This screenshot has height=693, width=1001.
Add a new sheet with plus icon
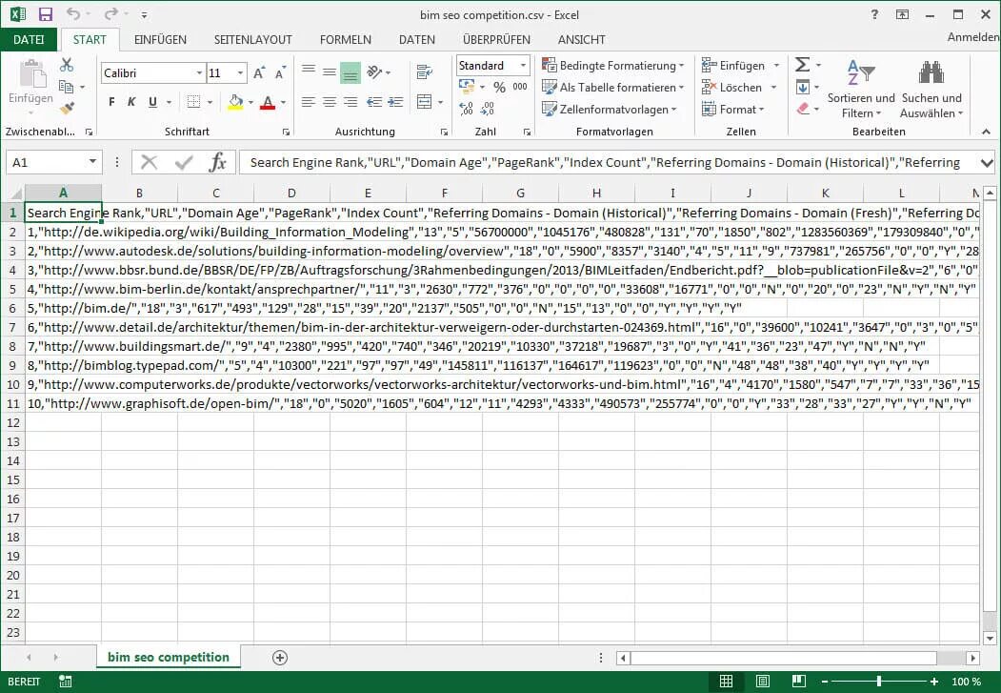pyautogui.click(x=280, y=657)
